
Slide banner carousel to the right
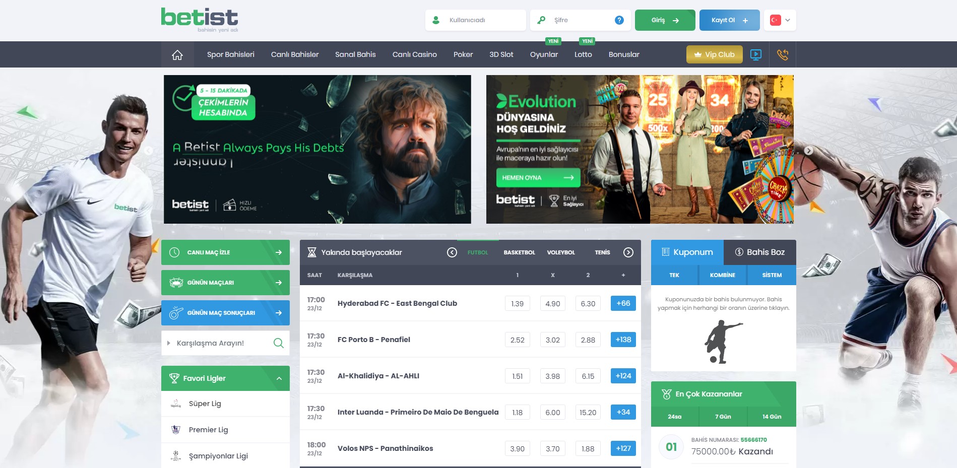click(808, 150)
